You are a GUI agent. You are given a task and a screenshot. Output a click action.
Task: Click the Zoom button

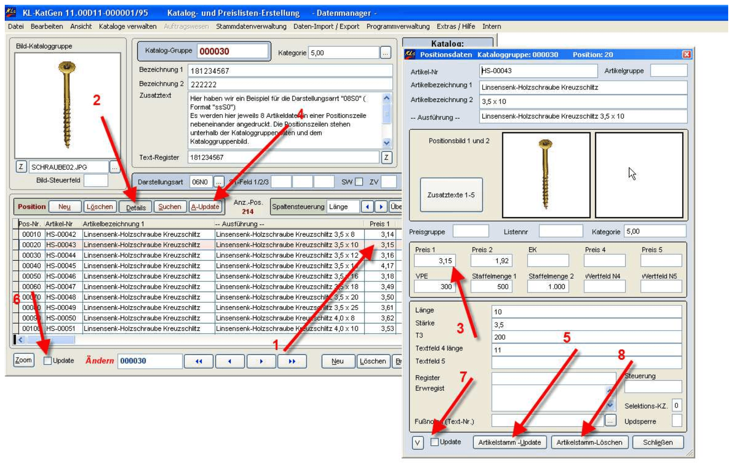click(24, 360)
